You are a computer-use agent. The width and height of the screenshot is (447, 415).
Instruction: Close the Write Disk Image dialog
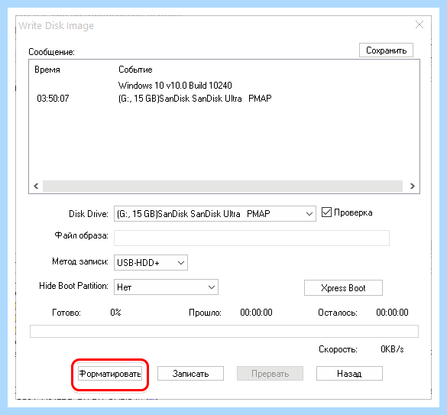419,24
